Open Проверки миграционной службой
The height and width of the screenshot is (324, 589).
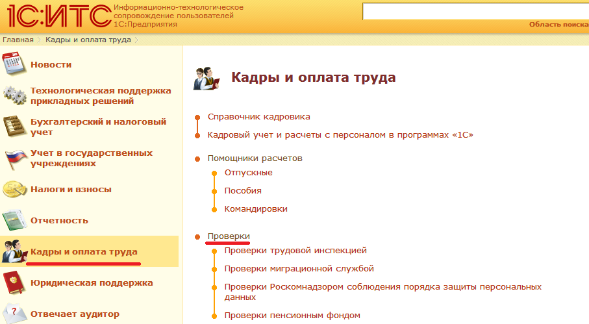pyautogui.click(x=299, y=269)
